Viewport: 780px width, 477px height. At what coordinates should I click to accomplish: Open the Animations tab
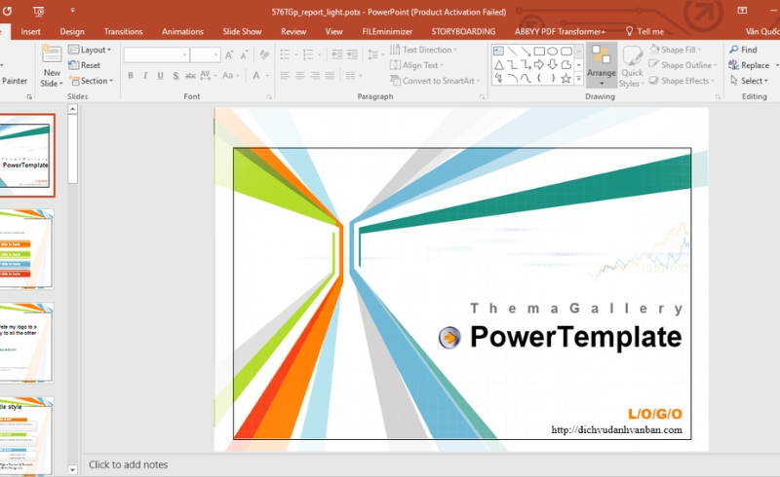pyautogui.click(x=182, y=31)
